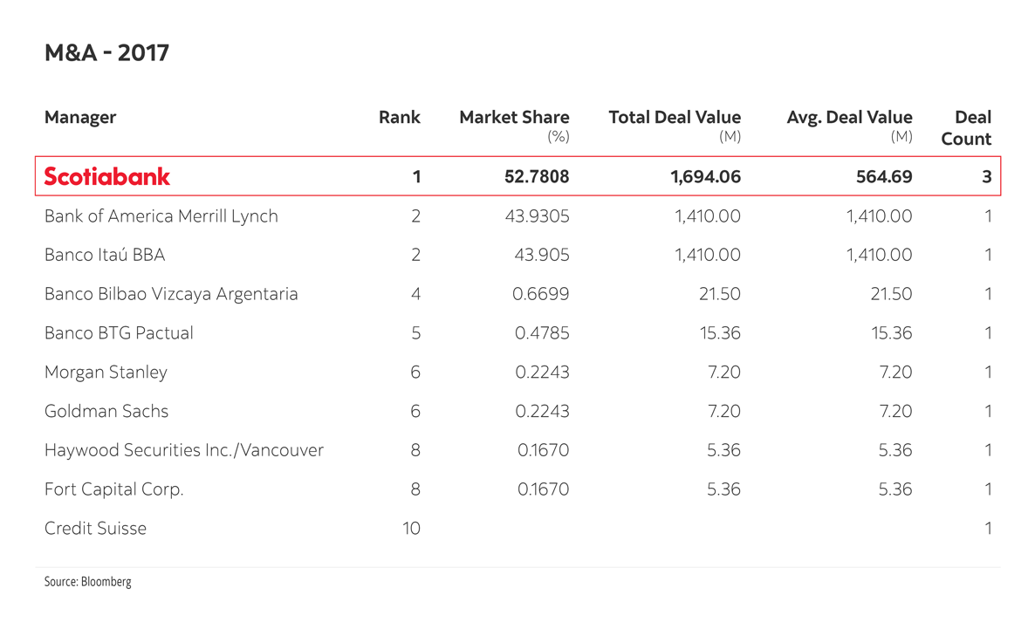Select total deal value 15.36 for BTG Pactual
The image size is (1035, 629).
tap(720, 333)
